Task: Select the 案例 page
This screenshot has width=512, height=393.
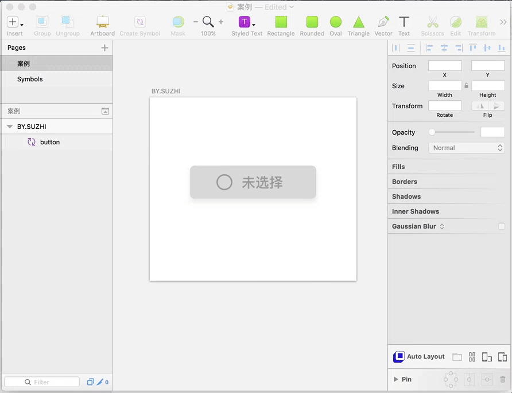Action: (x=57, y=63)
